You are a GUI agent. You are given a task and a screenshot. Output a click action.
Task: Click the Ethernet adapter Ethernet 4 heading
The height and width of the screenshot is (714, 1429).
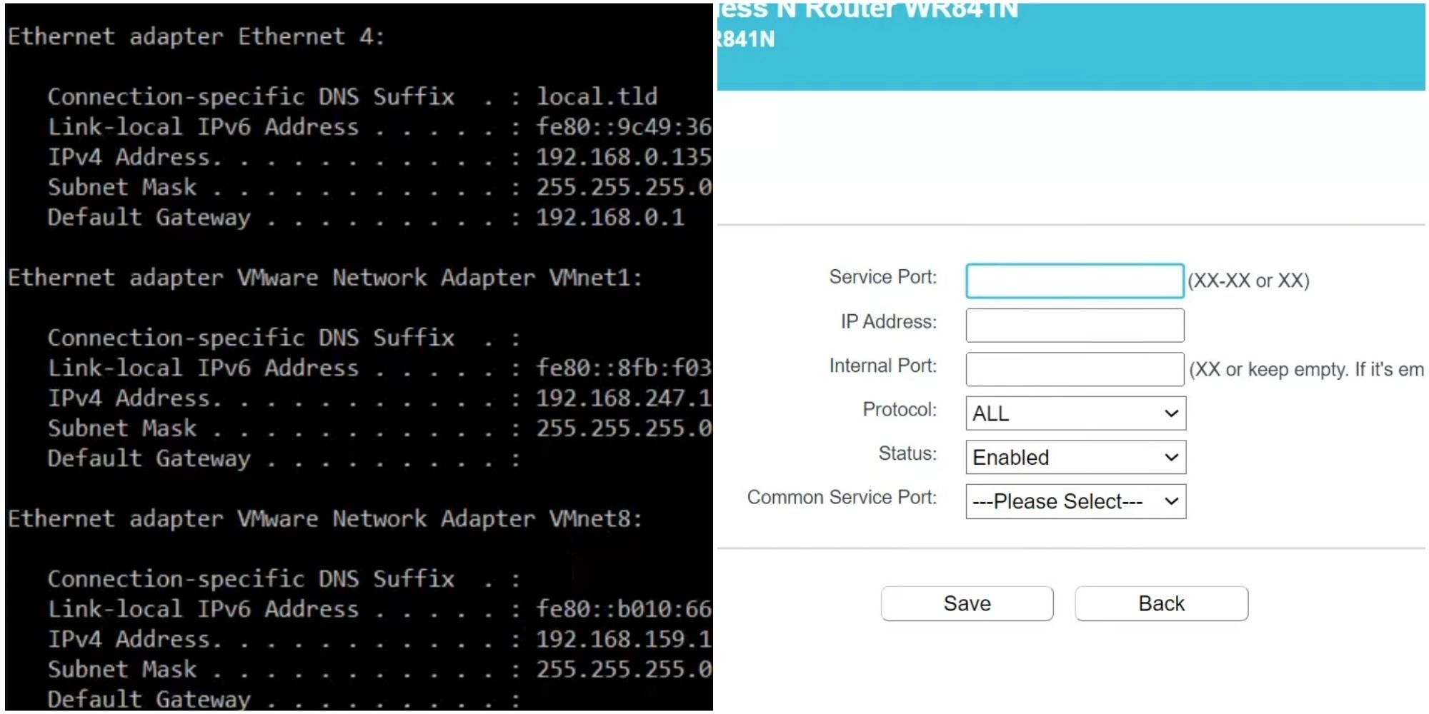pos(196,36)
